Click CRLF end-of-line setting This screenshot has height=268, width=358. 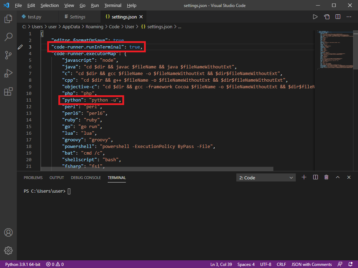point(281,265)
